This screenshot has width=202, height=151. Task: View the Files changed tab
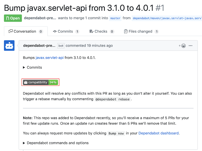(141, 31)
